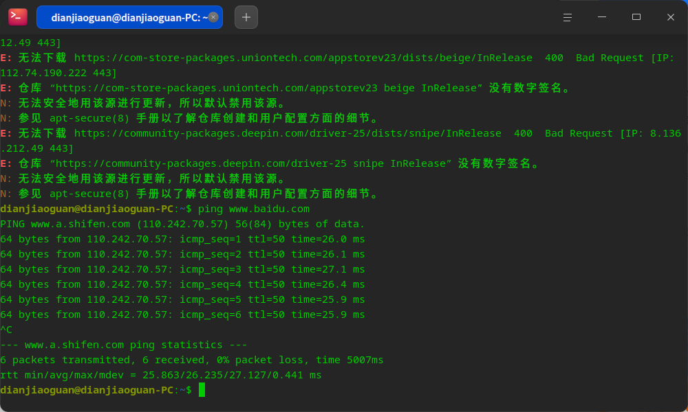Click the appstorev23 beige '没有数字签名' error line
This screenshot has width=688, height=412.
coord(286,88)
